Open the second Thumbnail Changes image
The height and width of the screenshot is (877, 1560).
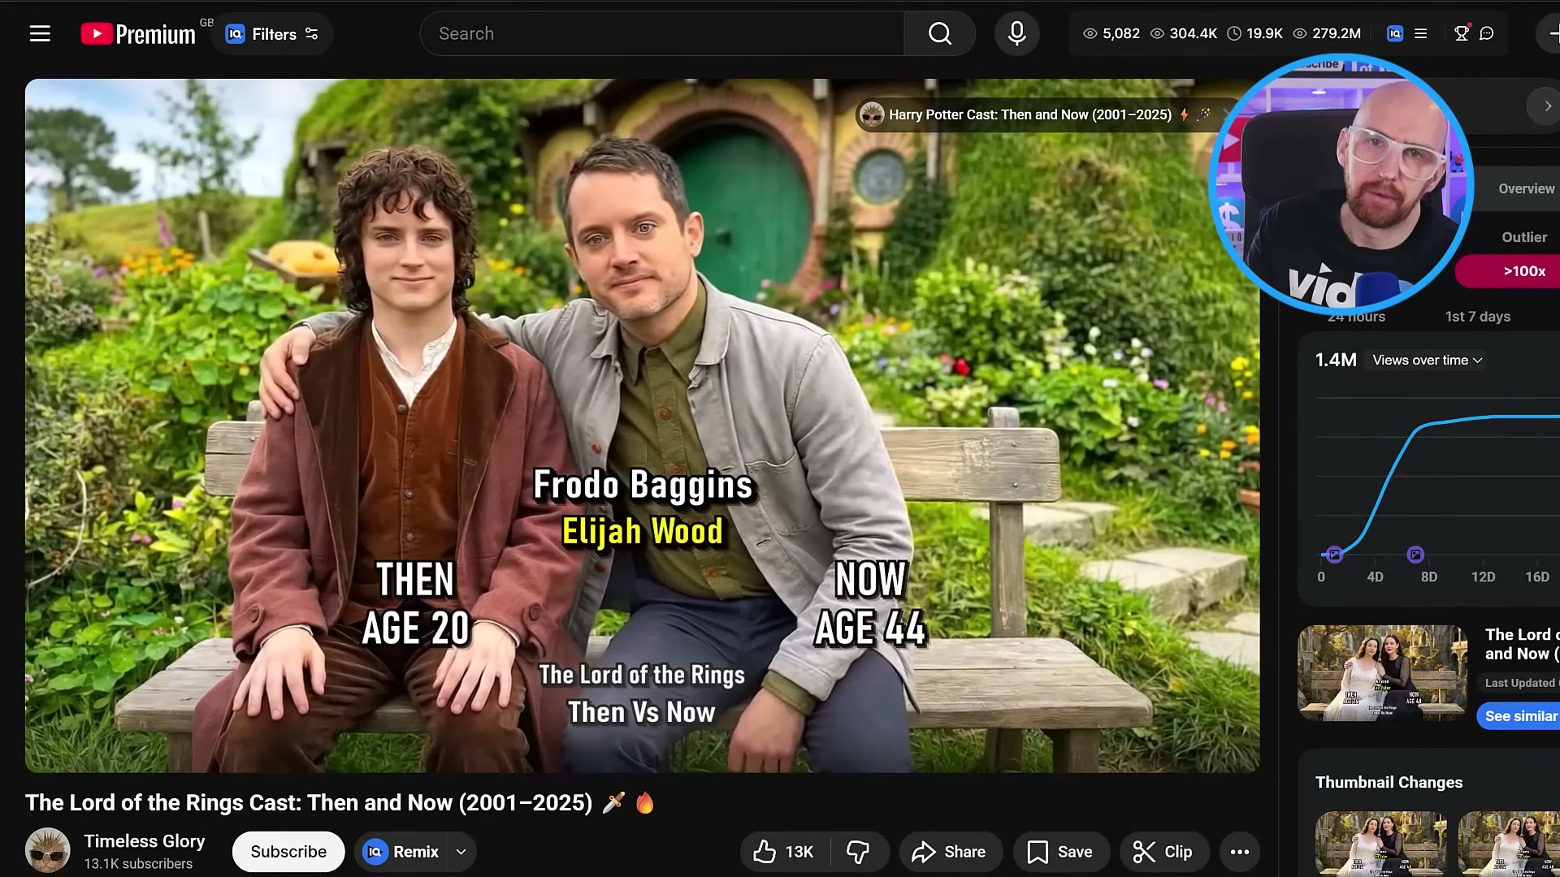(1509, 844)
